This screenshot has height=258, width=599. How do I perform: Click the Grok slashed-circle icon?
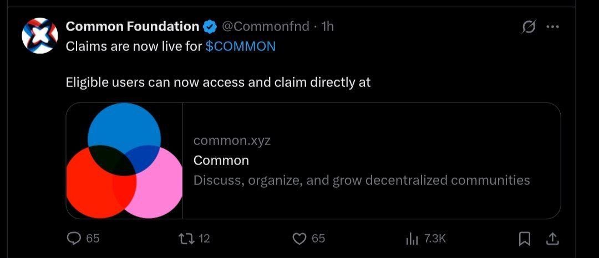[529, 27]
